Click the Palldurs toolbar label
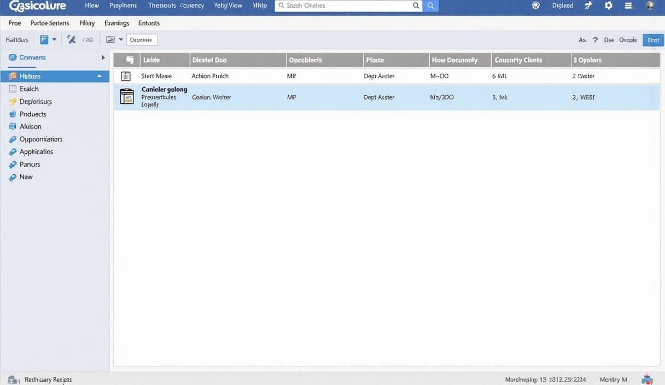Image resolution: width=665 pixels, height=385 pixels. pos(17,40)
